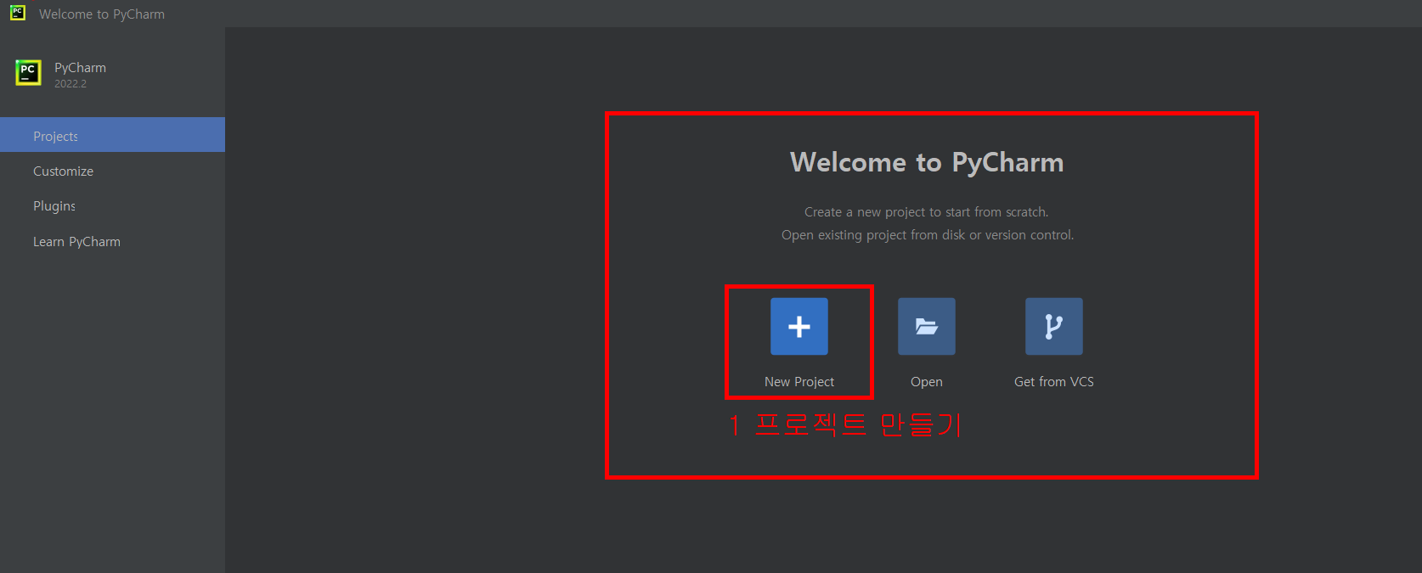Select the Projects tab in the sidebar

pyautogui.click(x=112, y=135)
